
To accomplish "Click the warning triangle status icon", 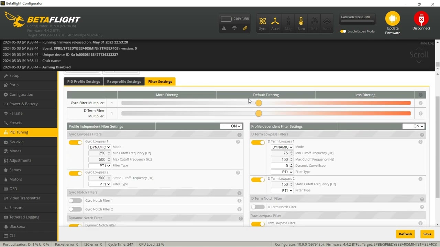I will pos(224,28).
